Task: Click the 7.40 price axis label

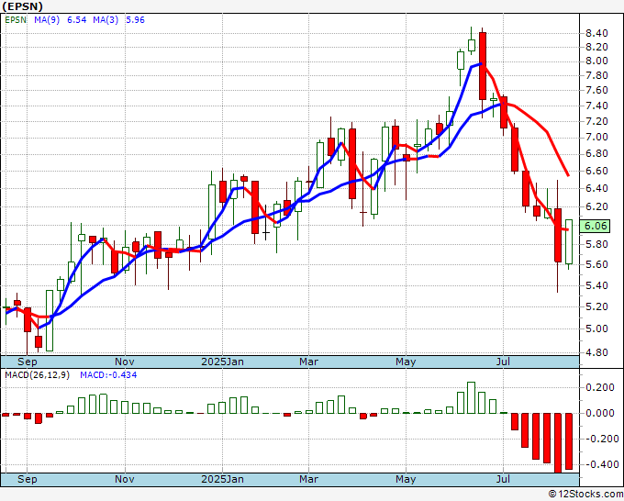Action: click(596, 106)
